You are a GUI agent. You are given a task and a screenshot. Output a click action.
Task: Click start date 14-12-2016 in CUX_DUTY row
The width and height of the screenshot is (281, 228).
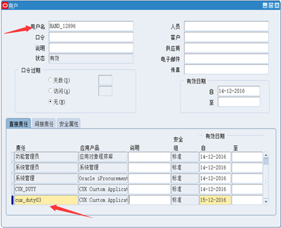215,189
